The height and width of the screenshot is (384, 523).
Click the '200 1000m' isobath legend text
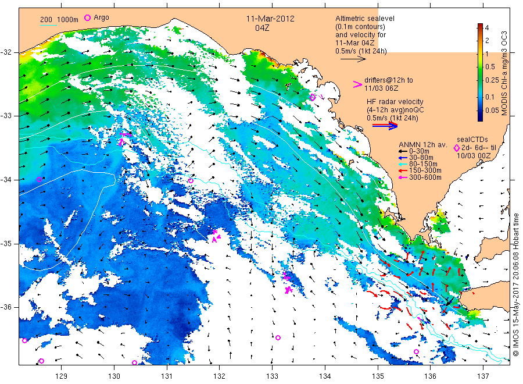point(59,20)
